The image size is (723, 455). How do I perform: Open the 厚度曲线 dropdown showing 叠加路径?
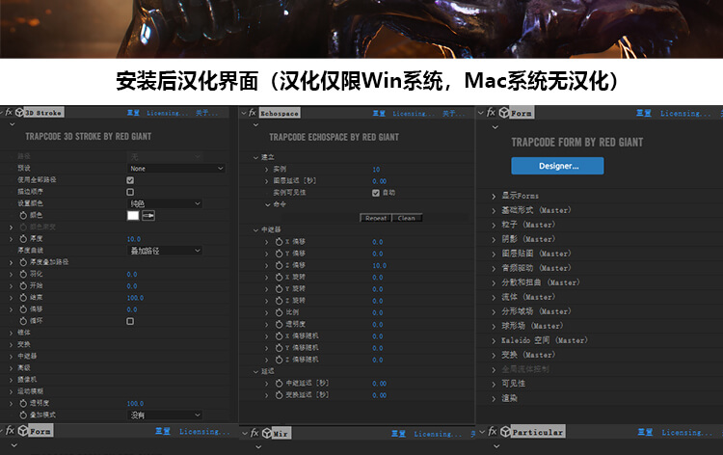tap(165, 251)
